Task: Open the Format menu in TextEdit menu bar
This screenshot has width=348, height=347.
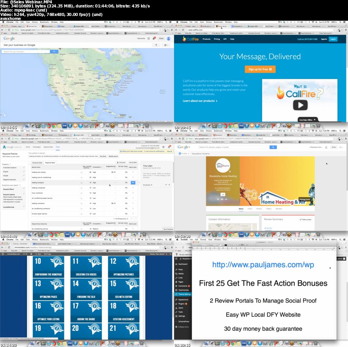Action: pos(203,240)
